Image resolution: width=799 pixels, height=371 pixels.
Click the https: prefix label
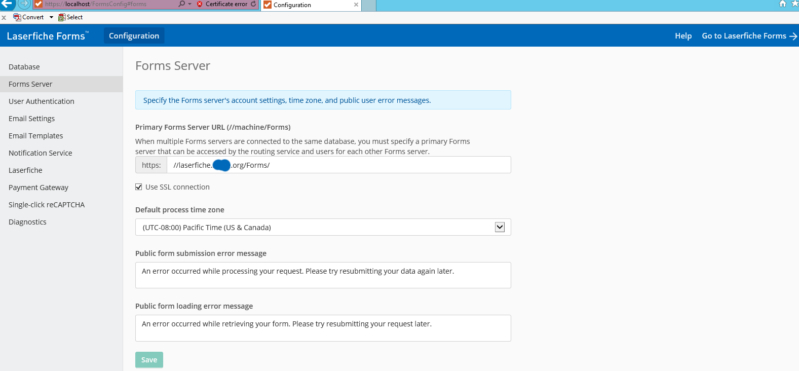pos(151,165)
